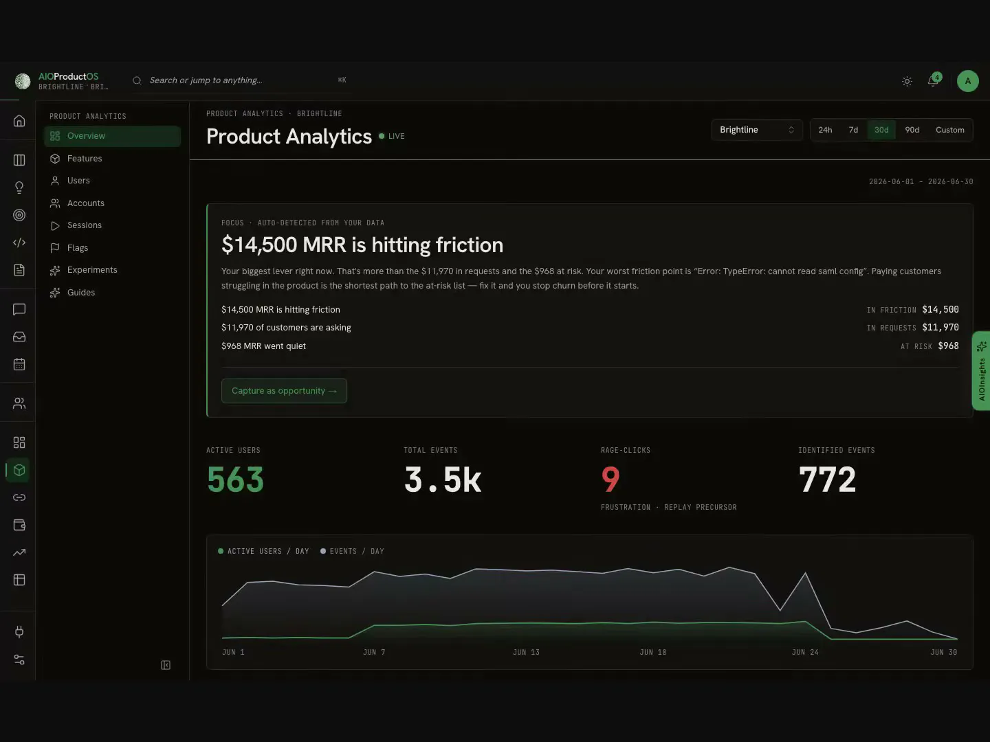The height and width of the screenshot is (742, 990).
Task: Select the 90d time range
Action: pos(912,130)
